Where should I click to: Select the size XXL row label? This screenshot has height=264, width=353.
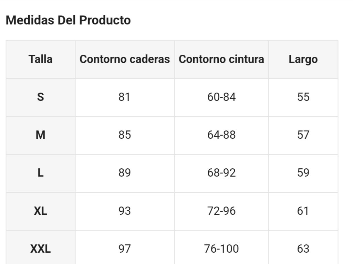coord(41,247)
